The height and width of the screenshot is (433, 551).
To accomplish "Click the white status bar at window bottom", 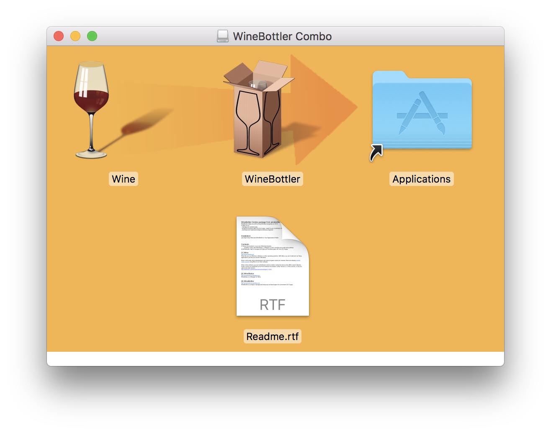I will tap(275, 360).
